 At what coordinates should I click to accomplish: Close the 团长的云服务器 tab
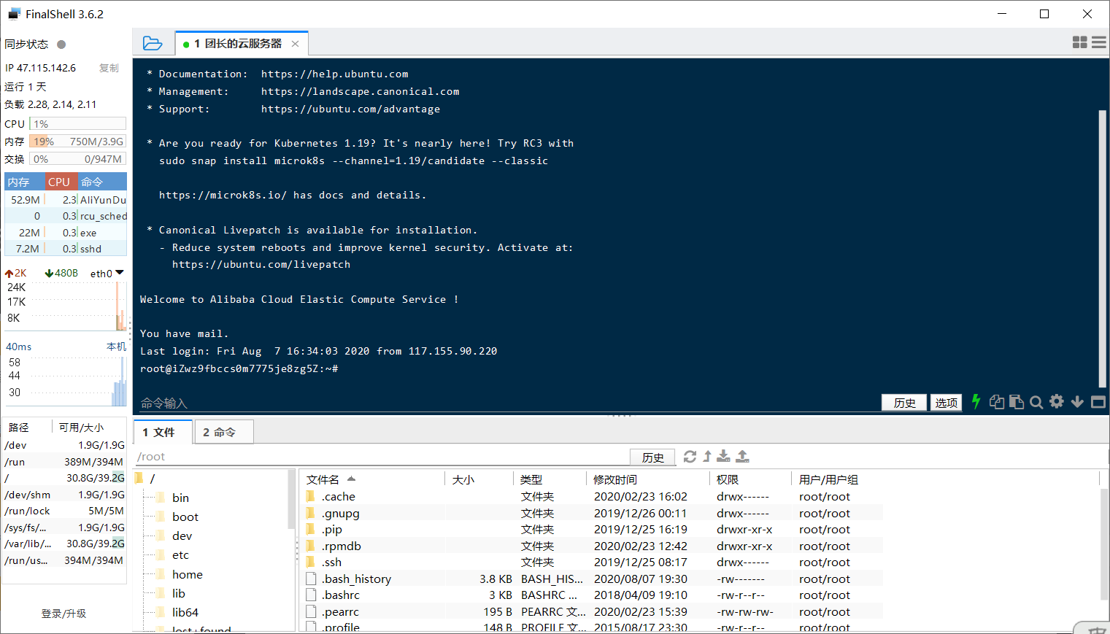(296, 44)
